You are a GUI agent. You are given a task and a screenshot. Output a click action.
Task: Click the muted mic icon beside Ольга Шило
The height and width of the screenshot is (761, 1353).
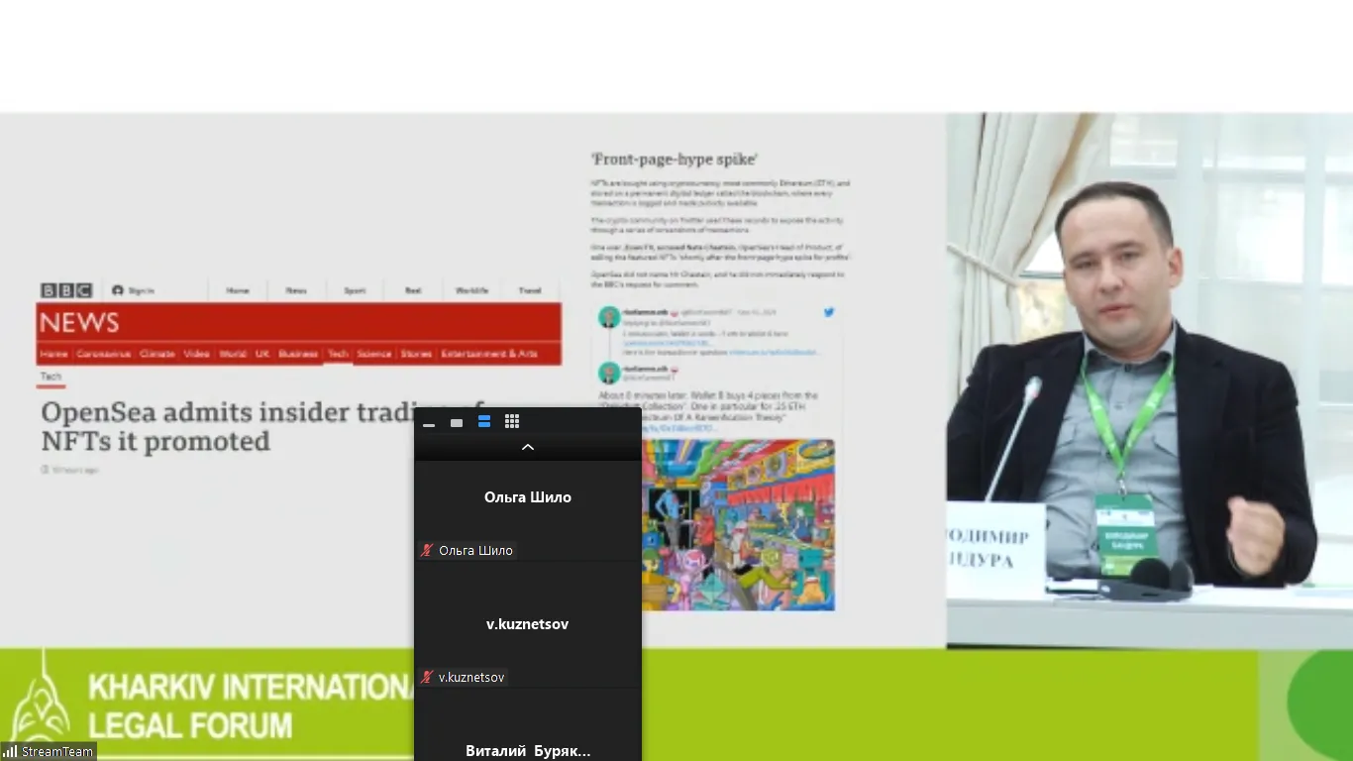pos(427,550)
